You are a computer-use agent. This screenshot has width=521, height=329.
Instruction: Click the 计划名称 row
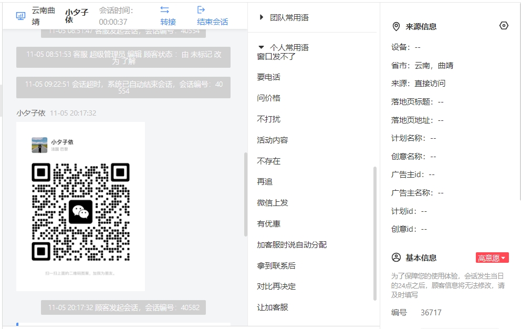413,138
